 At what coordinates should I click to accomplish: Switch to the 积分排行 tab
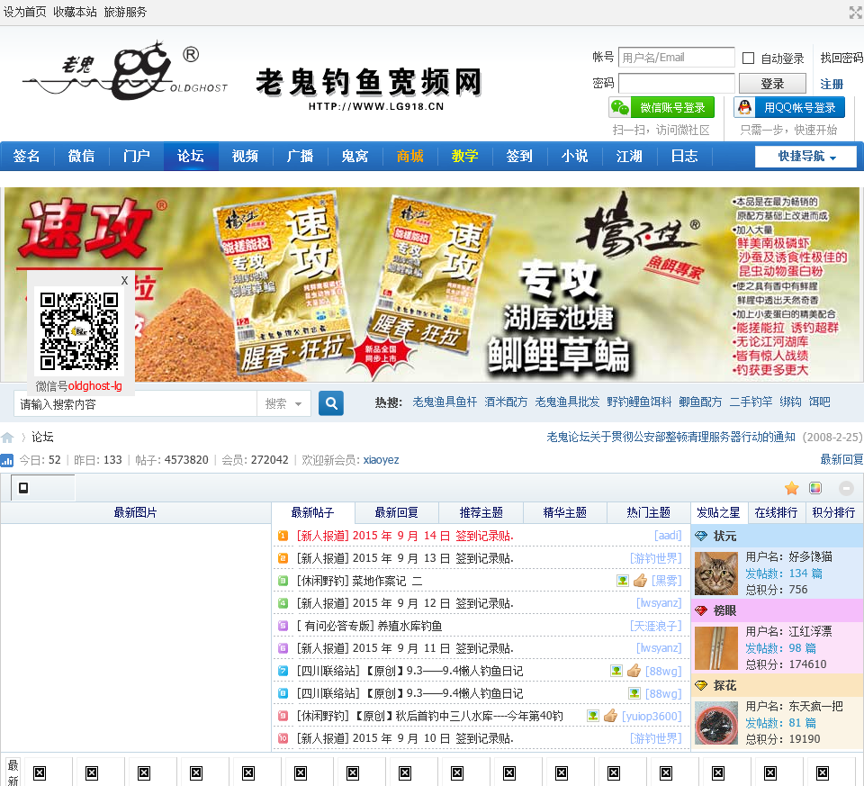(833, 512)
